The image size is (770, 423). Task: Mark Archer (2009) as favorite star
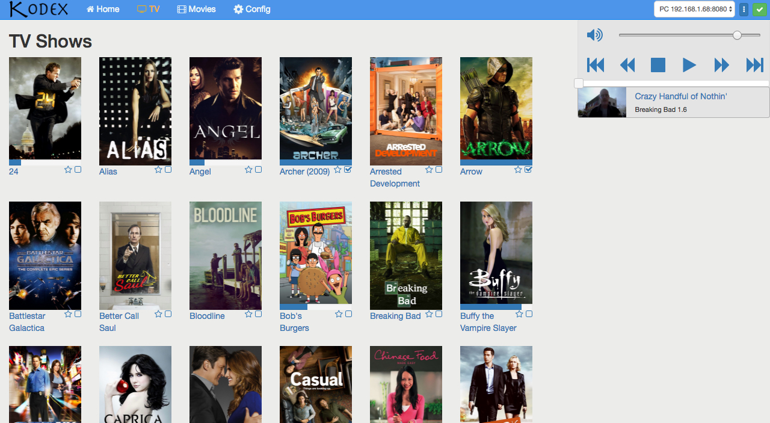coord(338,170)
